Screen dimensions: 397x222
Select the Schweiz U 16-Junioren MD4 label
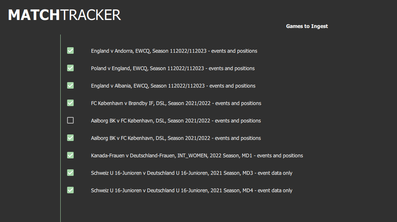[x=192, y=191]
